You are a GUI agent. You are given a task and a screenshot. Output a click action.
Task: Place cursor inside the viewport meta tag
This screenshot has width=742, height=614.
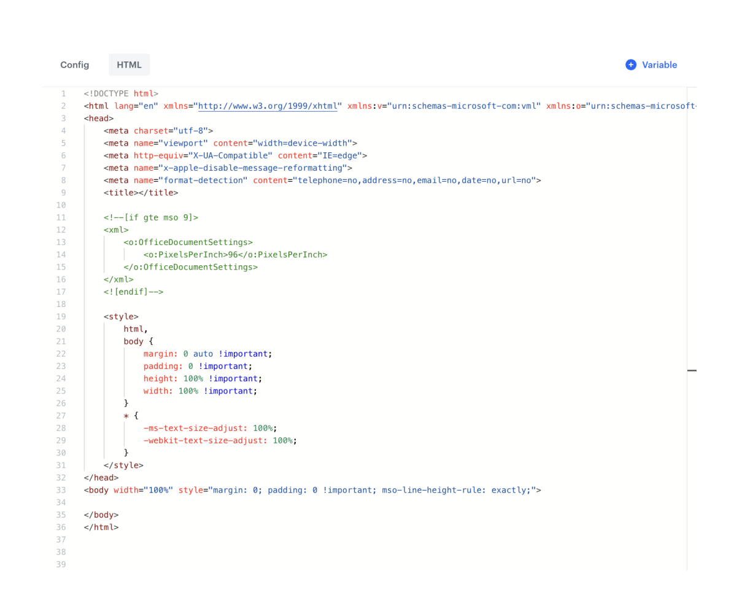click(x=227, y=142)
